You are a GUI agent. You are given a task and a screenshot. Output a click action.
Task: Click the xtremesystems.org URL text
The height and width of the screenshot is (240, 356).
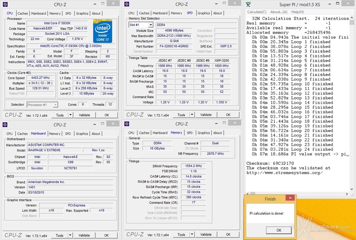285,173
